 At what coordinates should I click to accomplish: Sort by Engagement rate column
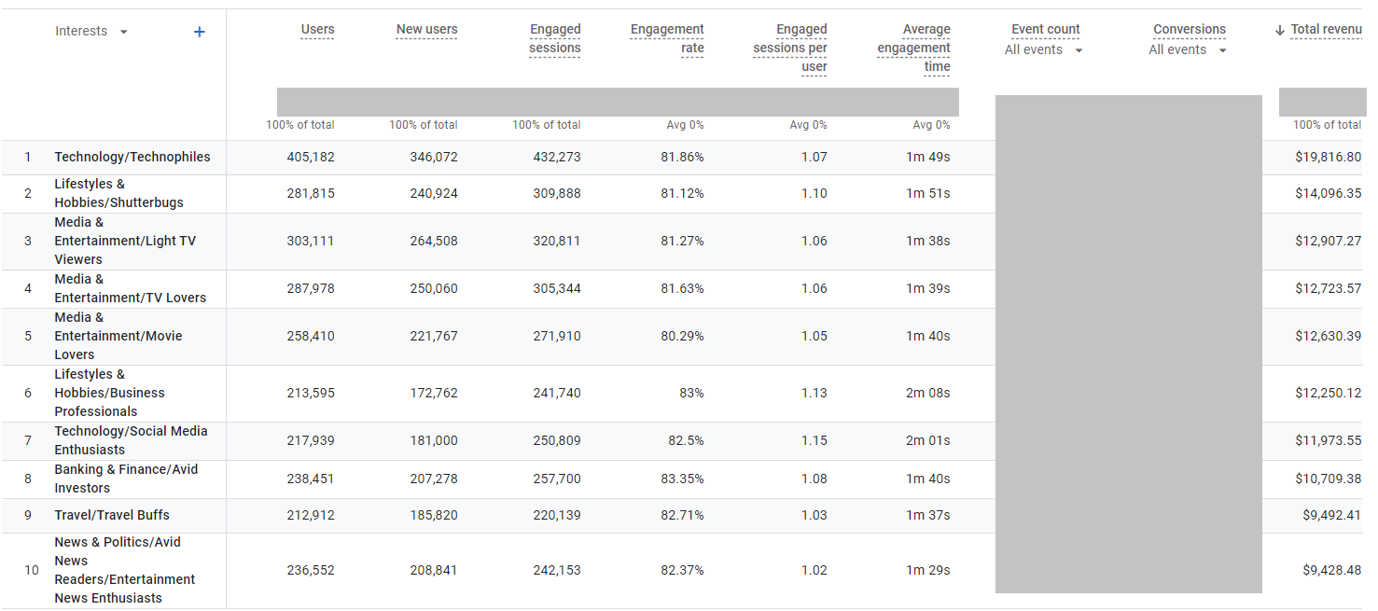pyautogui.click(x=667, y=38)
